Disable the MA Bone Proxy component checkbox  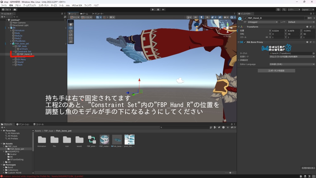[245, 42]
